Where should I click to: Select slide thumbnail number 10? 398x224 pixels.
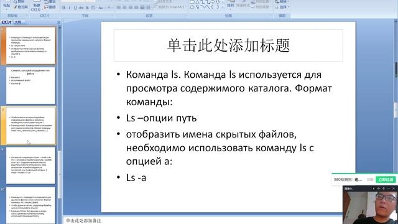(x=30, y=205)
